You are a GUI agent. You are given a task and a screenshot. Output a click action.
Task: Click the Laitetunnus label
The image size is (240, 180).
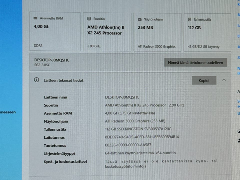coord(54,137)
